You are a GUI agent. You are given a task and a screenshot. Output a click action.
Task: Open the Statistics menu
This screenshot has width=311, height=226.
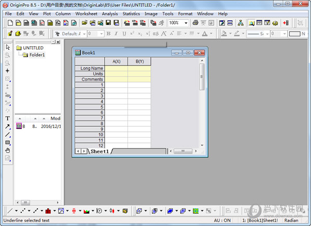coord(131,14)
